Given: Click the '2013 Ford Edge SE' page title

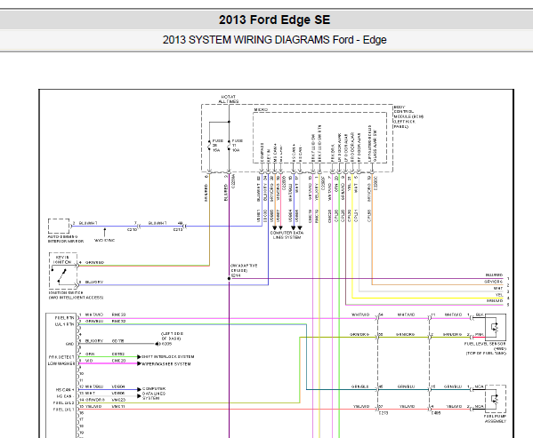Looking at the screenshot, I should click(274, 20).
